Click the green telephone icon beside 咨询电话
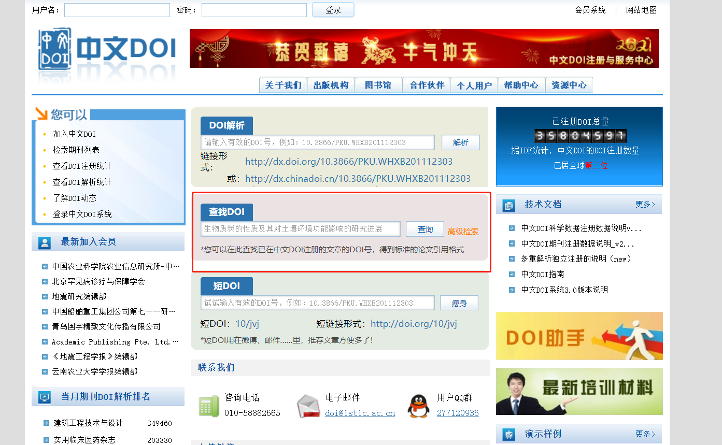Screen dimensions: 722x445 209,407
